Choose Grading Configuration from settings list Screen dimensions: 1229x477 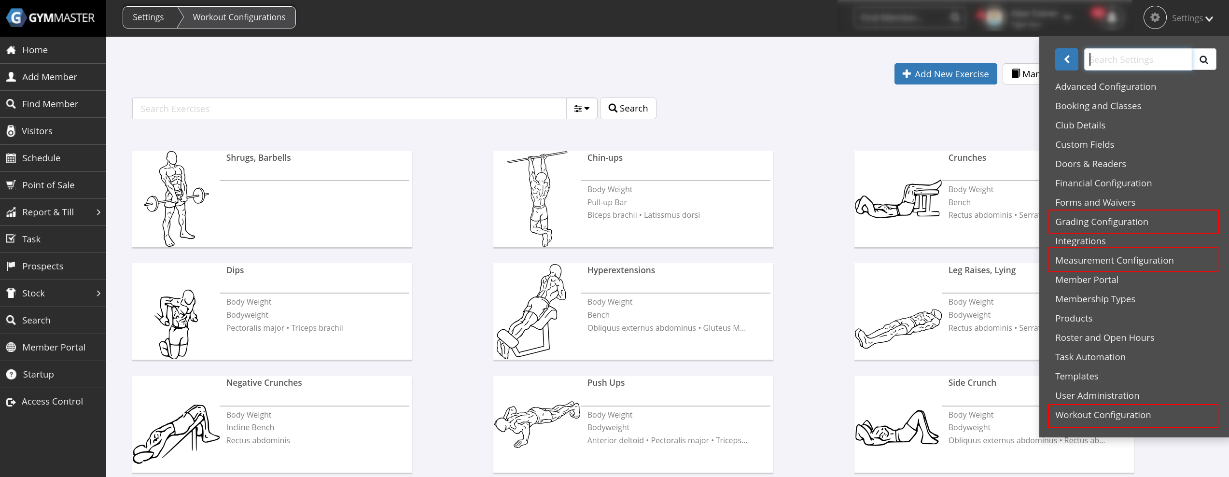coord(1102,222)
